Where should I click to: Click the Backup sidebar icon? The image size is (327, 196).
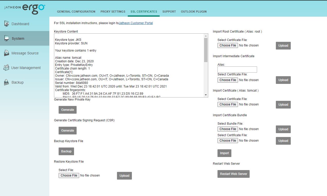click(x=7, y=82)
